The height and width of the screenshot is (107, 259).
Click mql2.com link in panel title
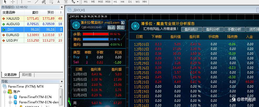pos(112,22)
